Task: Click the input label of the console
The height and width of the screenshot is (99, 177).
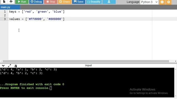Action: (x=88, y=65)
